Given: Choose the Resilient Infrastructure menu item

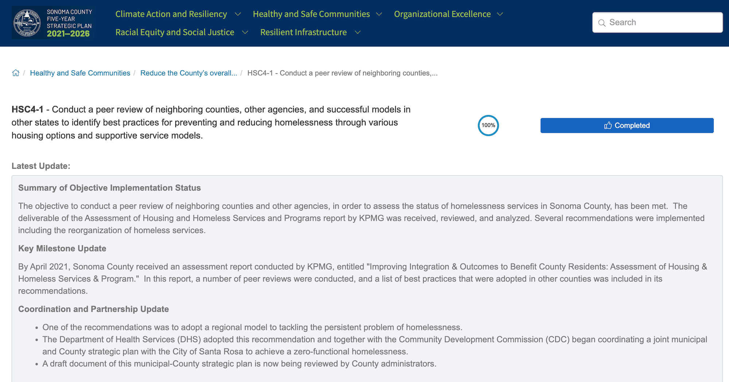Looking at the screenshot, I should pos(303,32).
